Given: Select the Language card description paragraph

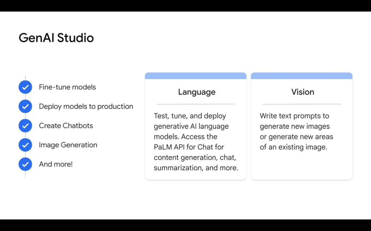Looking at the screenshot, I should coord(196,142).
